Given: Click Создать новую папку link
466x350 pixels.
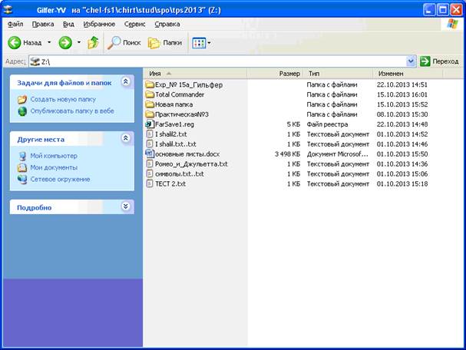Looking at the screenshot, I should point(63,99).
